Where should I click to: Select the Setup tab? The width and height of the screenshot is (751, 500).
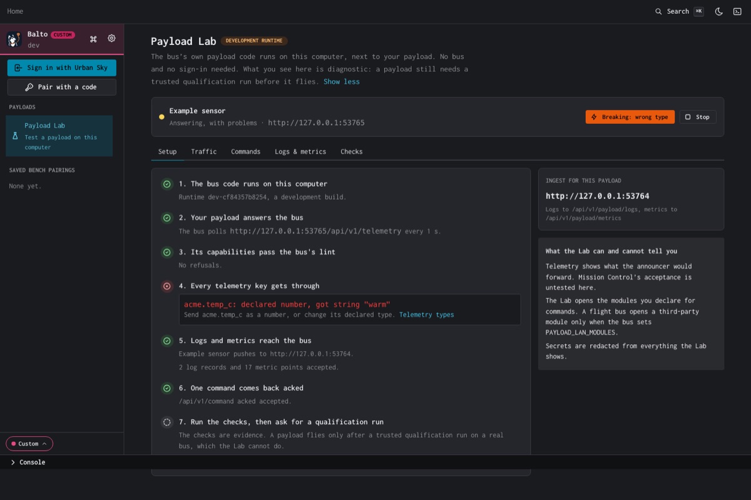click(167, 151)
